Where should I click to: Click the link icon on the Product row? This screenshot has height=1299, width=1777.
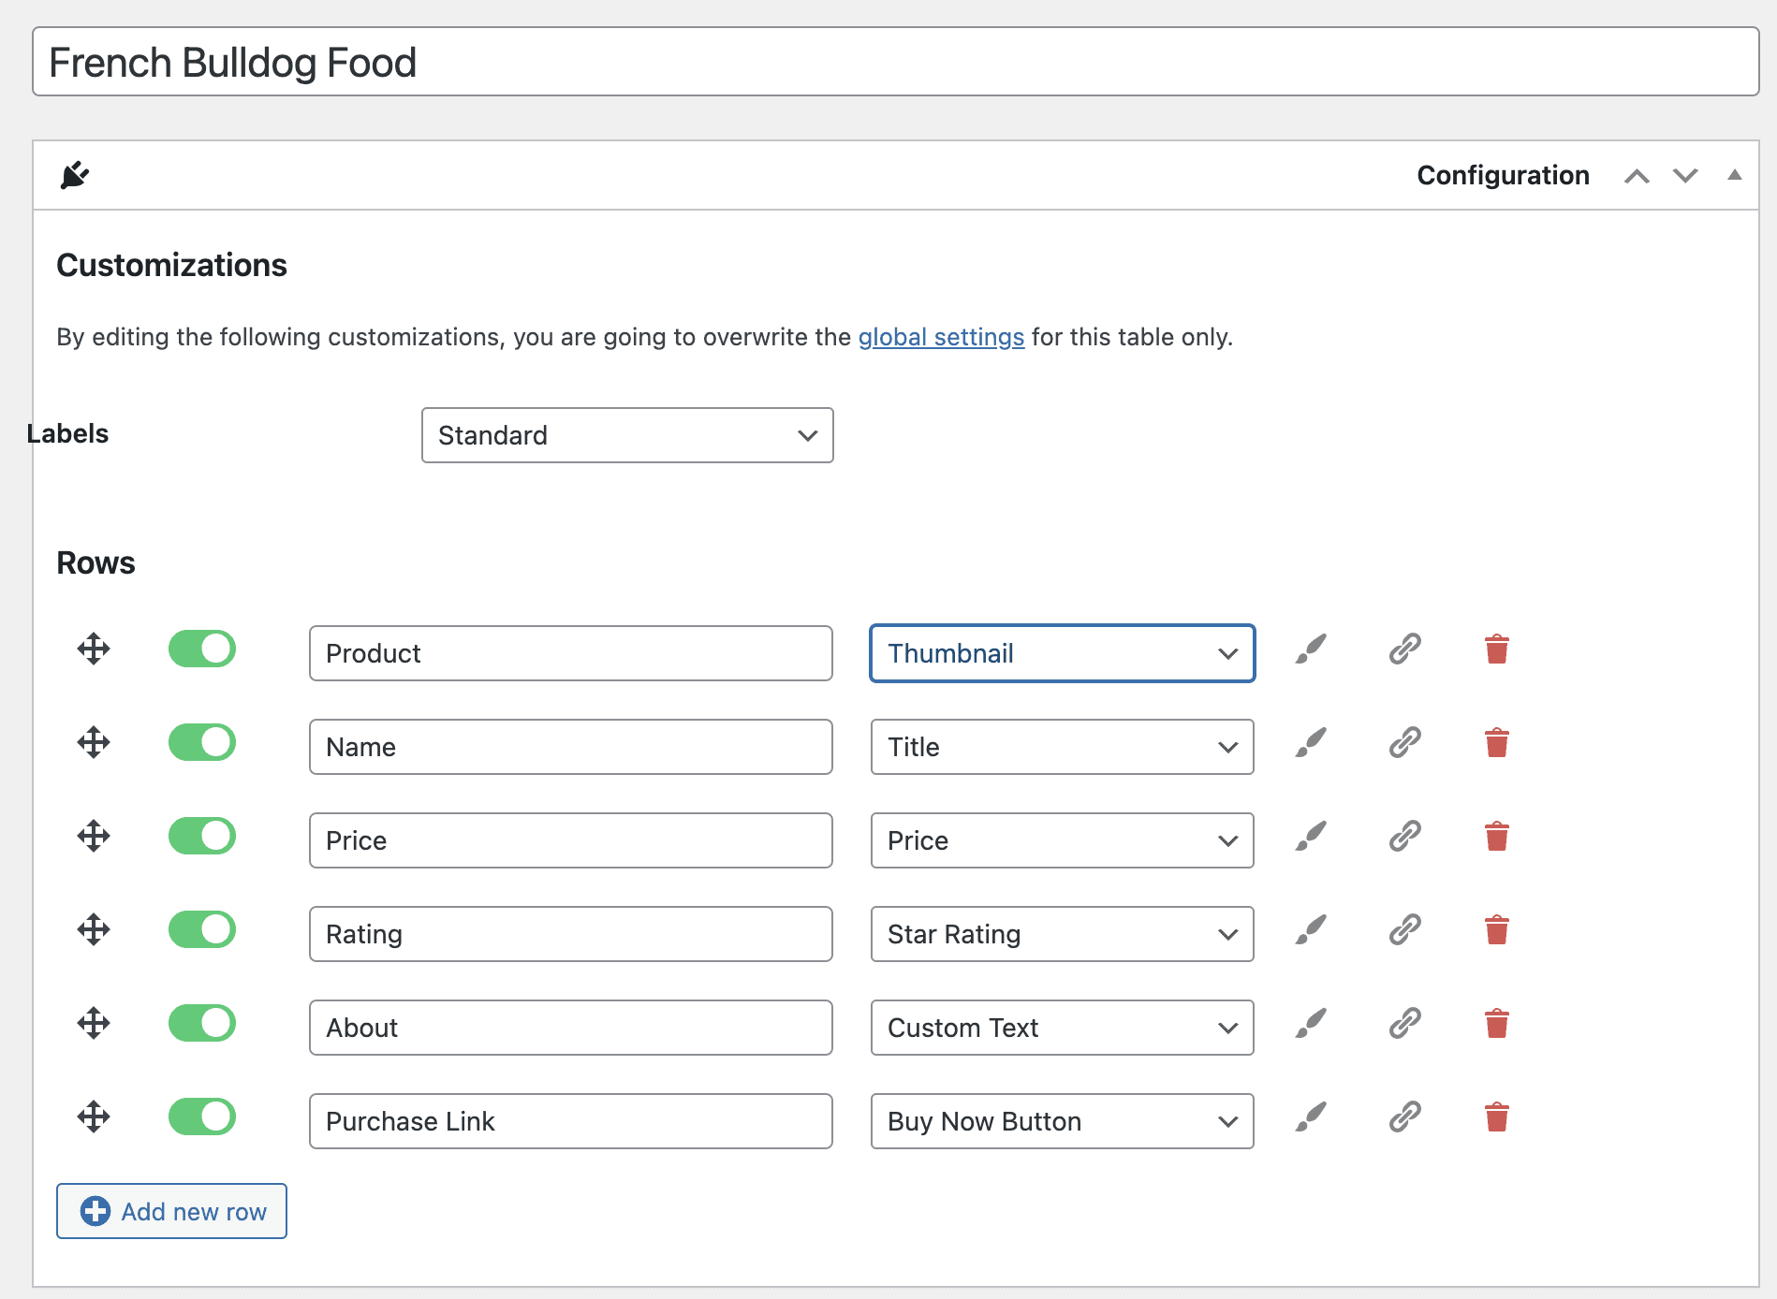click(1403, 649)
